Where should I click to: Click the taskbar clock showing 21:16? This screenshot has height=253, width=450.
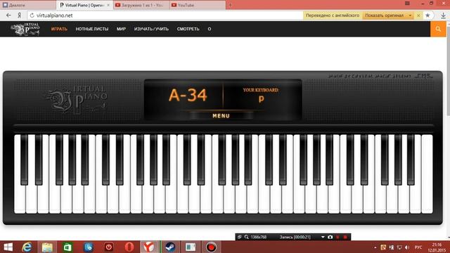click(x=437, y=247)
